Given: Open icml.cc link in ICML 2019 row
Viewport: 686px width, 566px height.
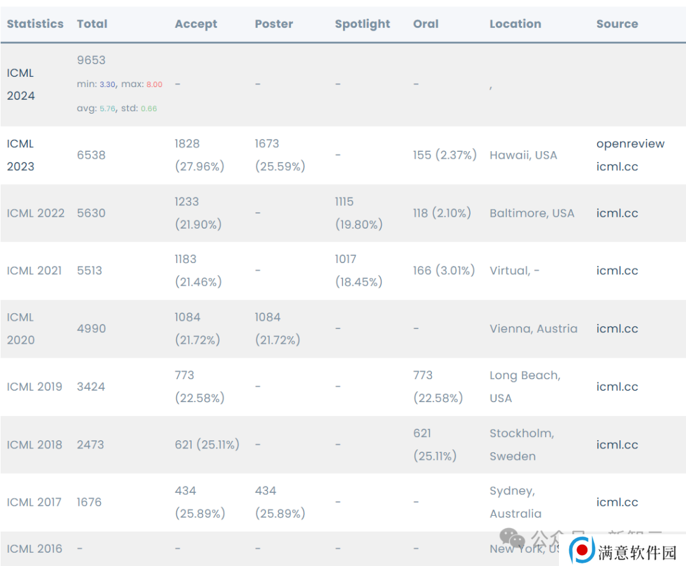Looking at the screenshot, I should coord(617,387).
